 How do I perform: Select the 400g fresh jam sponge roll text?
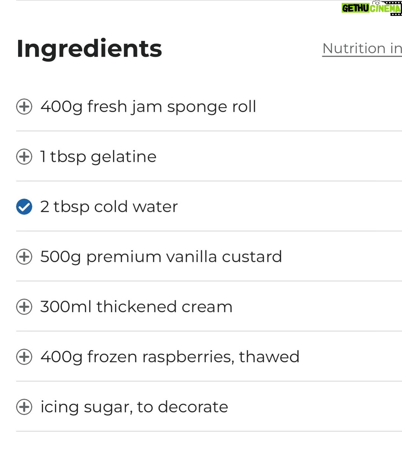(148, 107)
